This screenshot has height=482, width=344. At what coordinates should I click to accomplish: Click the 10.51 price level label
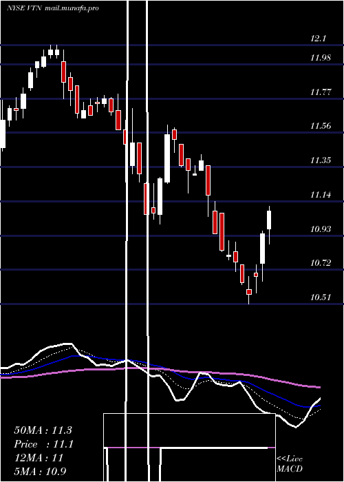coord(321,297)
